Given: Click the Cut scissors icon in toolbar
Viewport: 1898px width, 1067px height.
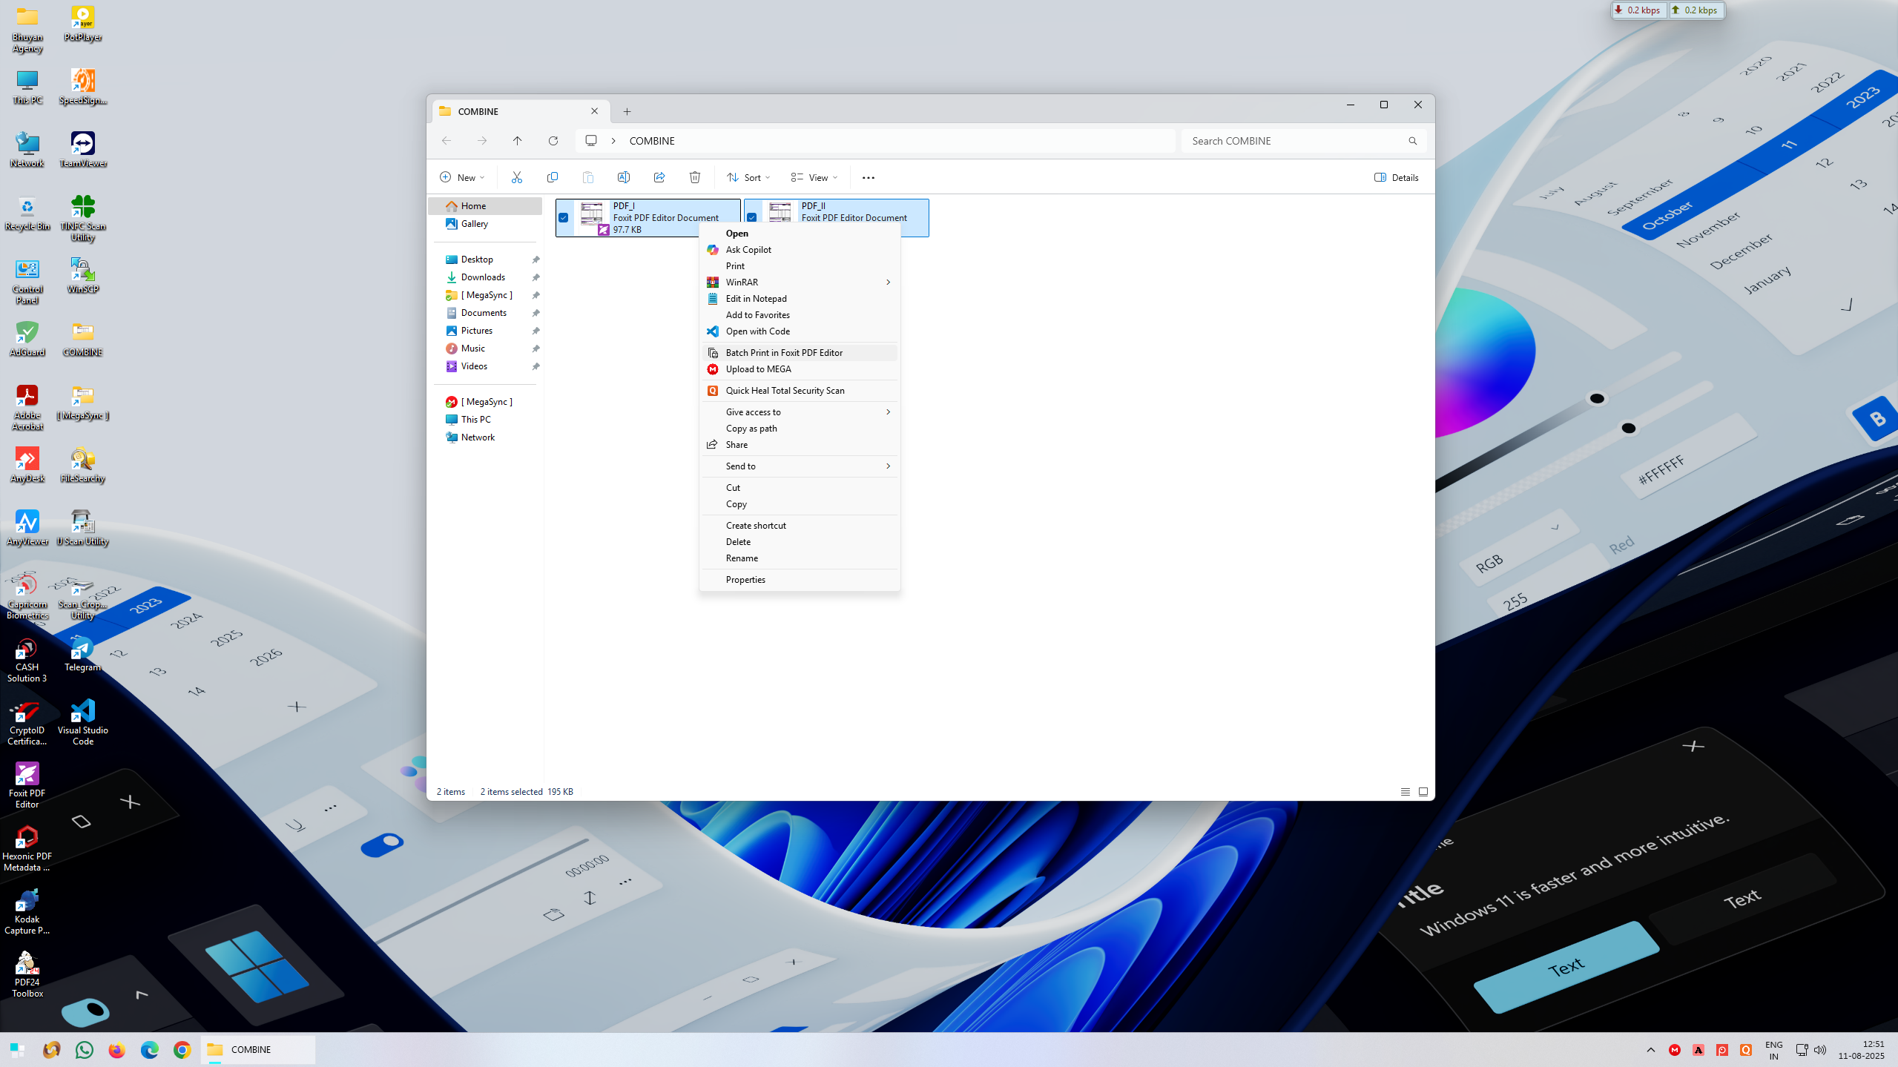Looking at the screenshot, I should click(x=516, y=177).
